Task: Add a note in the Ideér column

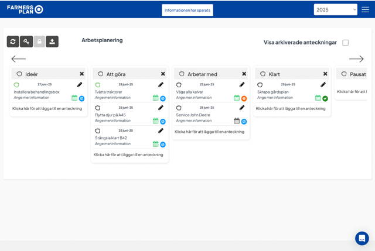Action: click(47, 108)
